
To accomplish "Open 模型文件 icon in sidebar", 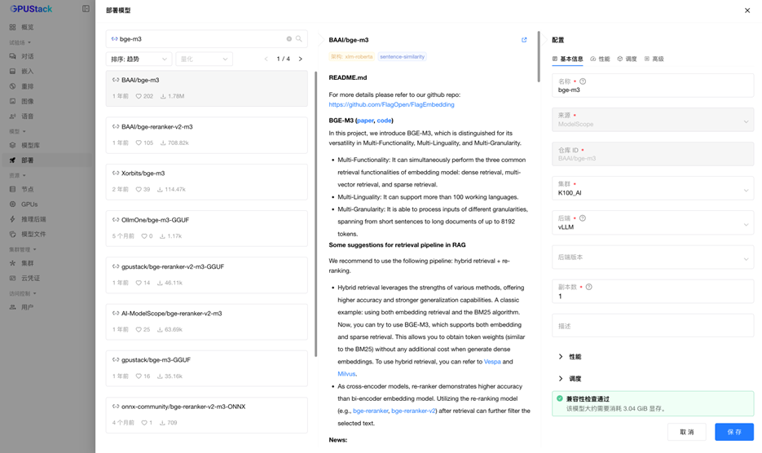I will tap(13, 235).
